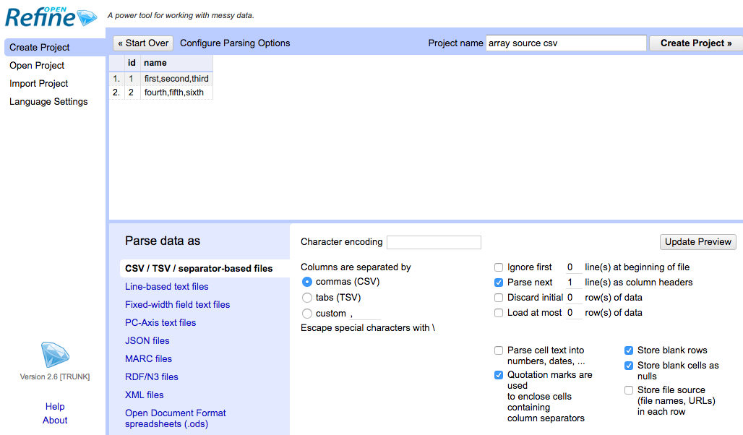Click the OpenRefine logo at top left

(51, 17)
